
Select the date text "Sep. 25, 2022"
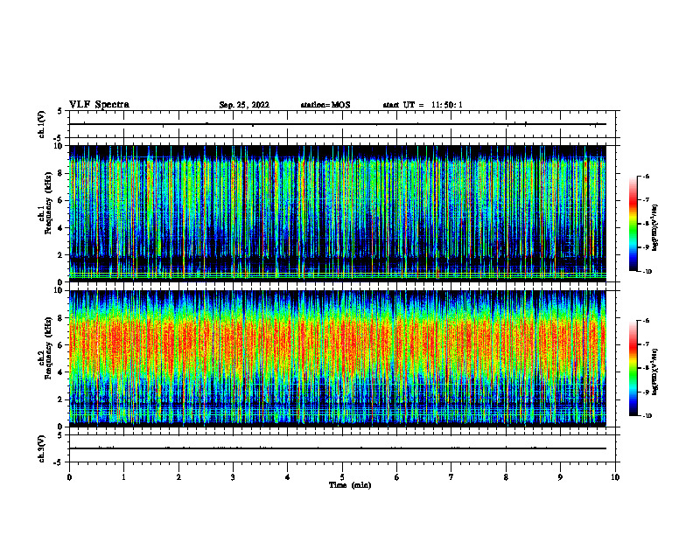point(244,105)
